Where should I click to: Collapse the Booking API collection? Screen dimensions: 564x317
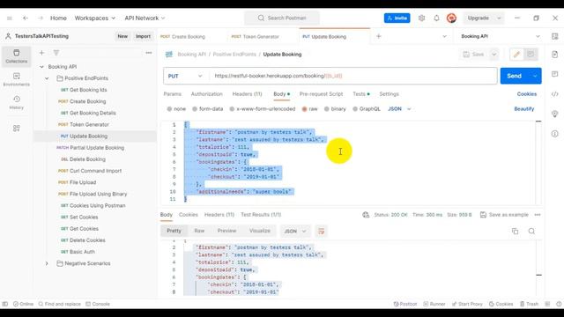[x=41, y=67]
